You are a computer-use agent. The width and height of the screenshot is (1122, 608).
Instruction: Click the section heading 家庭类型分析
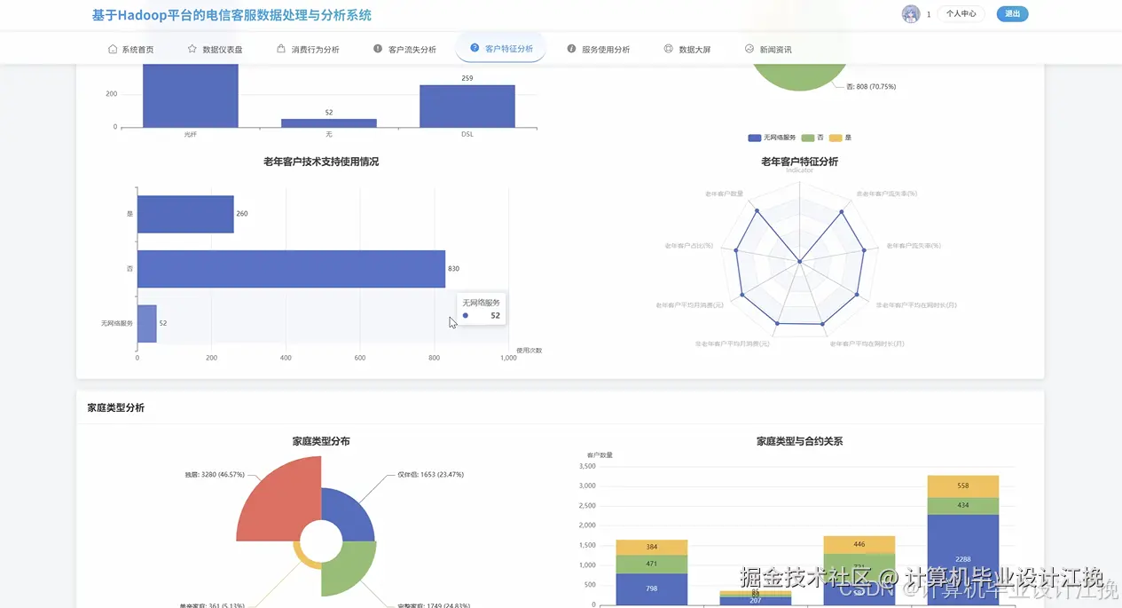(x=116, y=407)
